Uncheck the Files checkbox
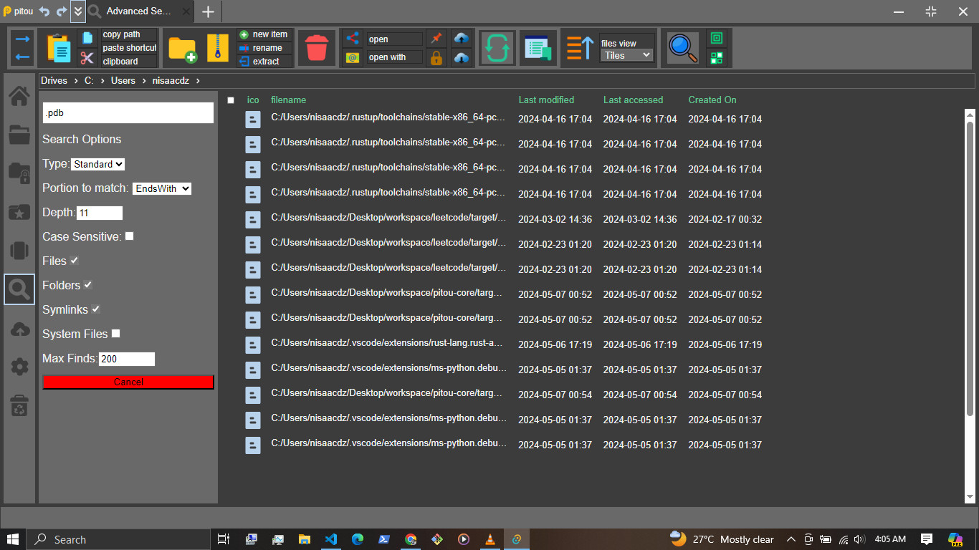This screenshot has width=979, height=550. coord(74,260)
